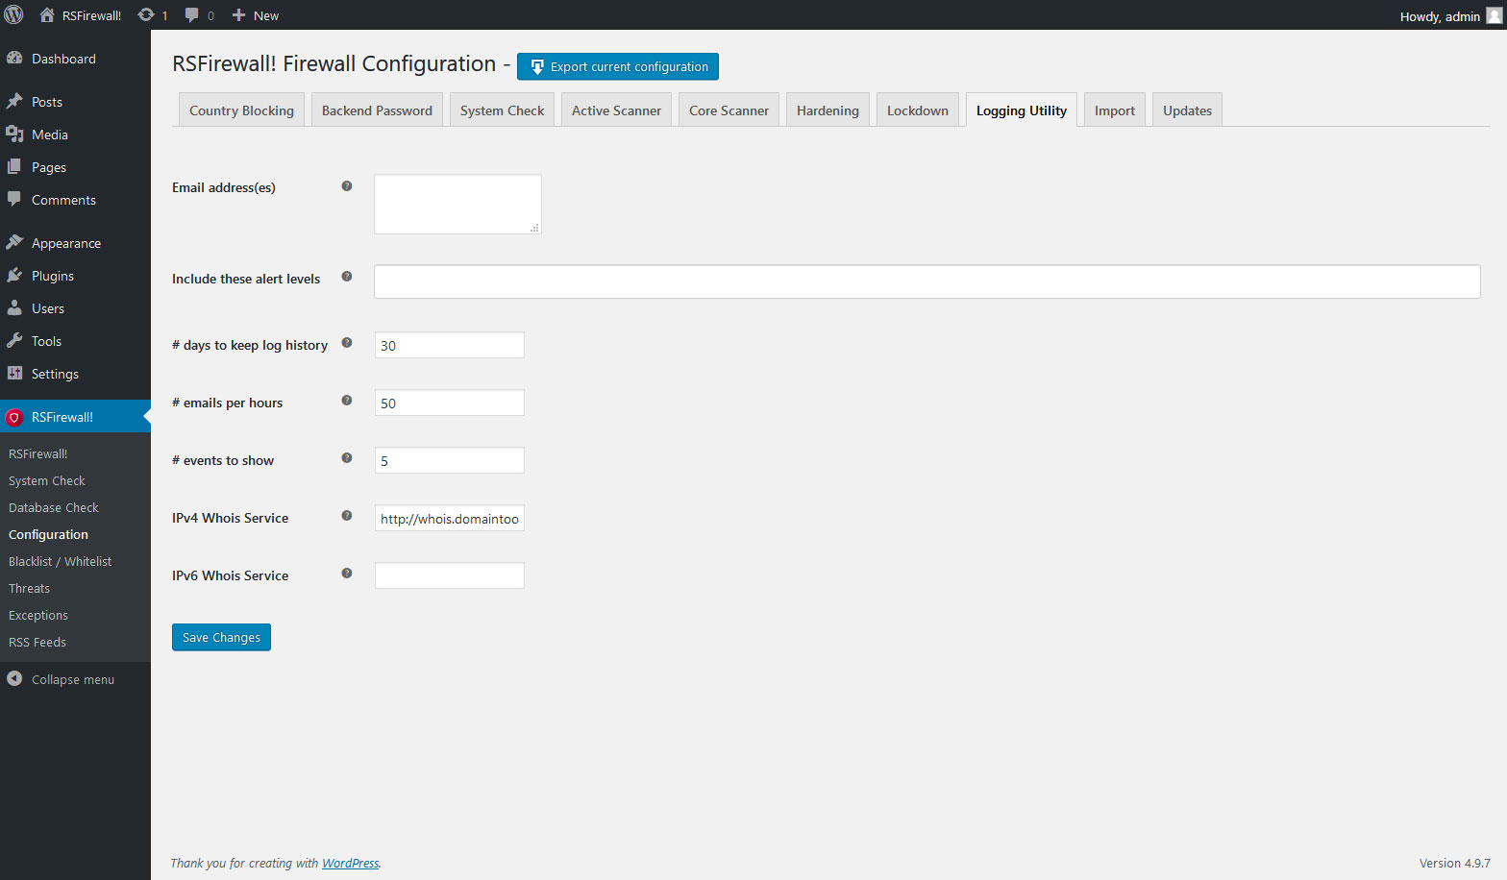Click the Collapse menu label
This screenshot has width=1507, height=880.
click(73, 679)
